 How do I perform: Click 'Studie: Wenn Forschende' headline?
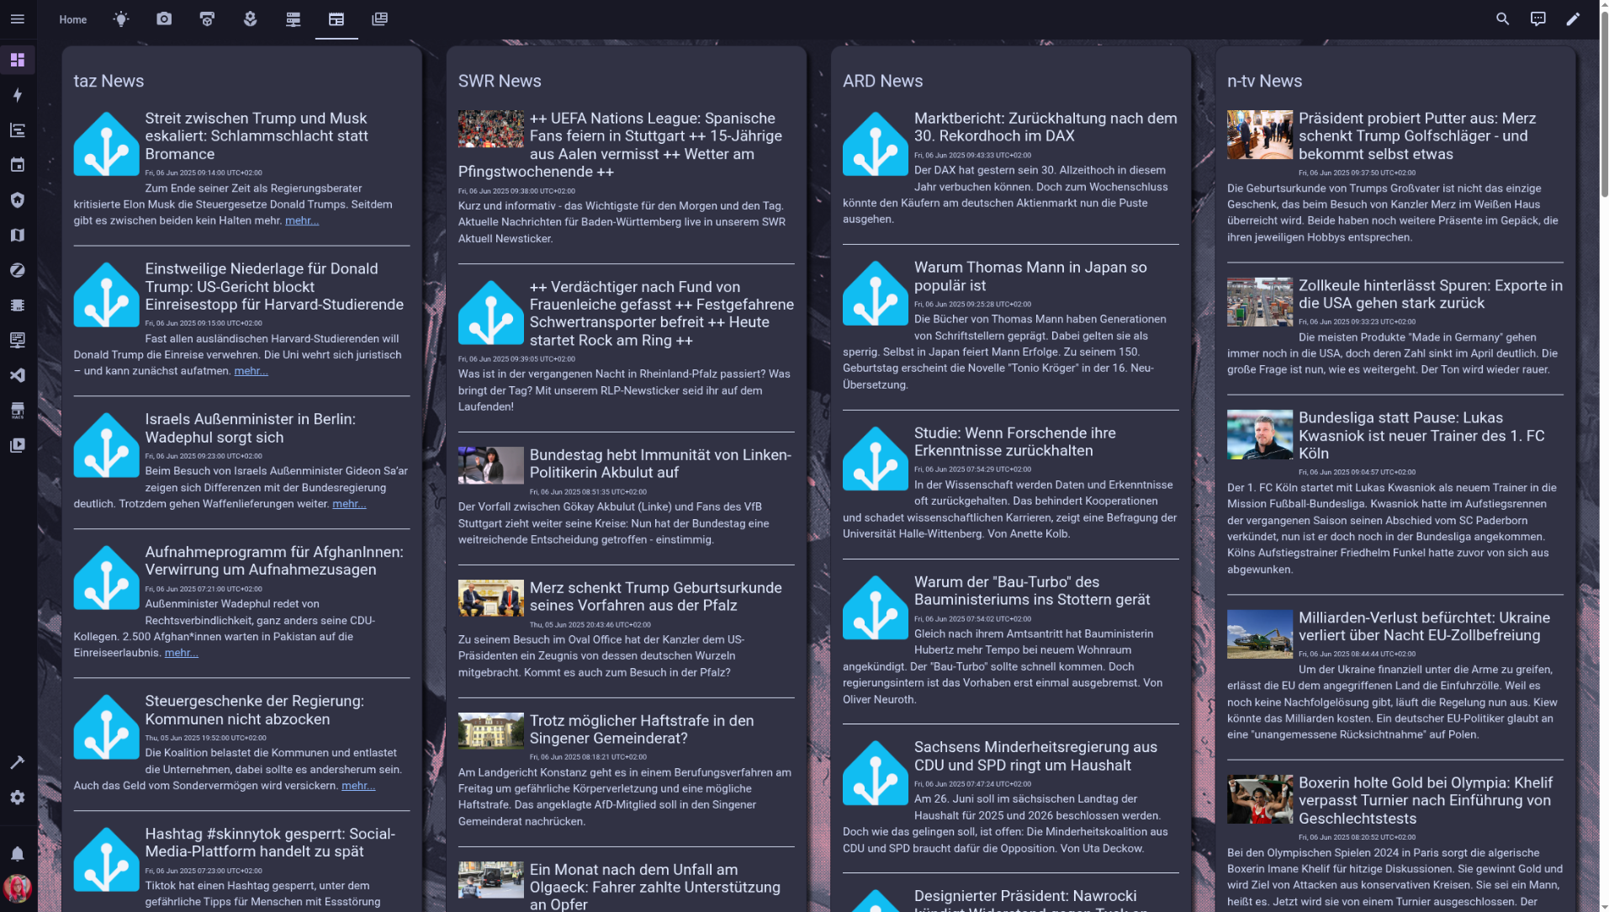(x=1014, y=442)
